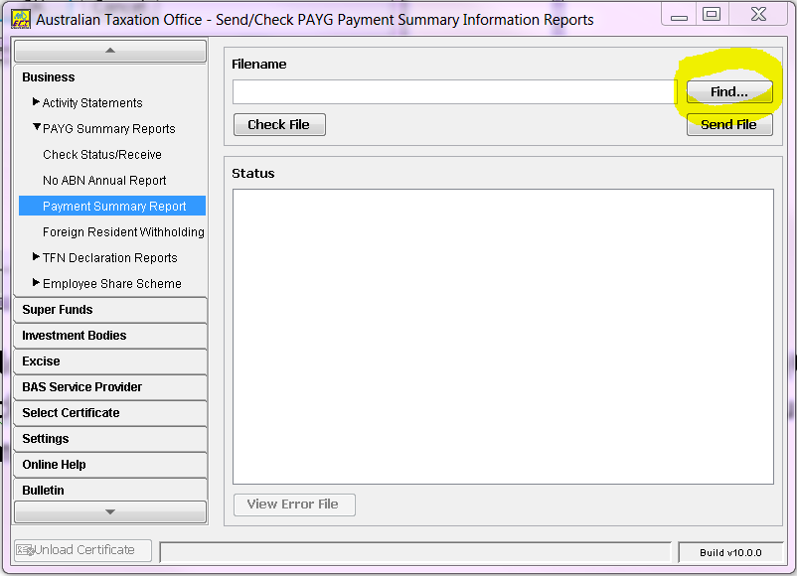Open the Super Funds section
Image resolution: width=797 pixels, height=576 pixels.
[x=110, y=310]
